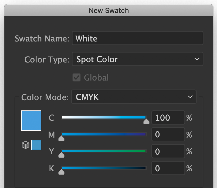Focus the K percentage value field

click(x=168, y=168)
